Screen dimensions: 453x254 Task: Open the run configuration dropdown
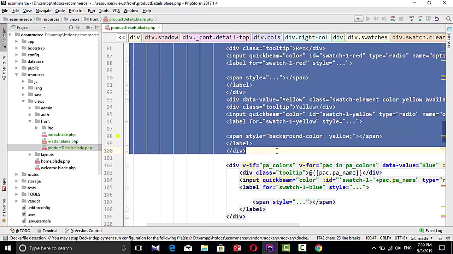click(x=358, y=19)
